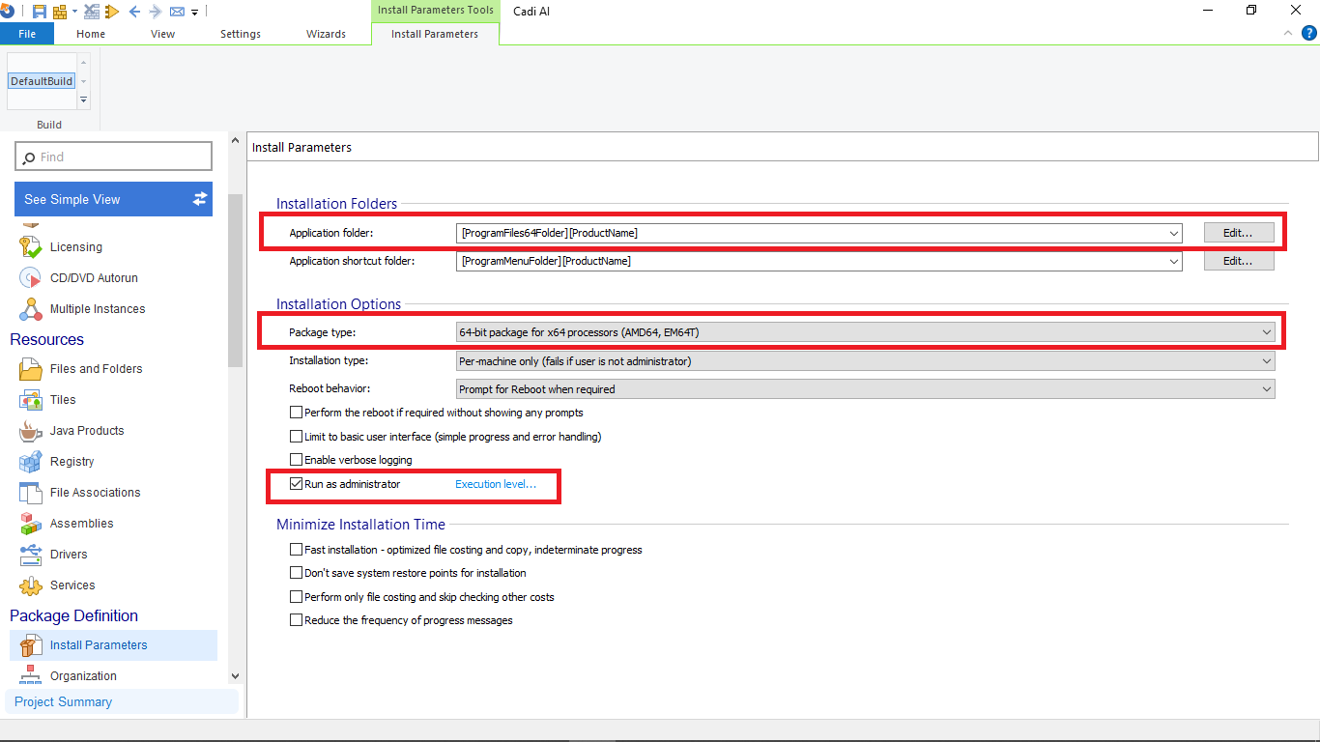Open the Drivers page icon

(31, 555)
